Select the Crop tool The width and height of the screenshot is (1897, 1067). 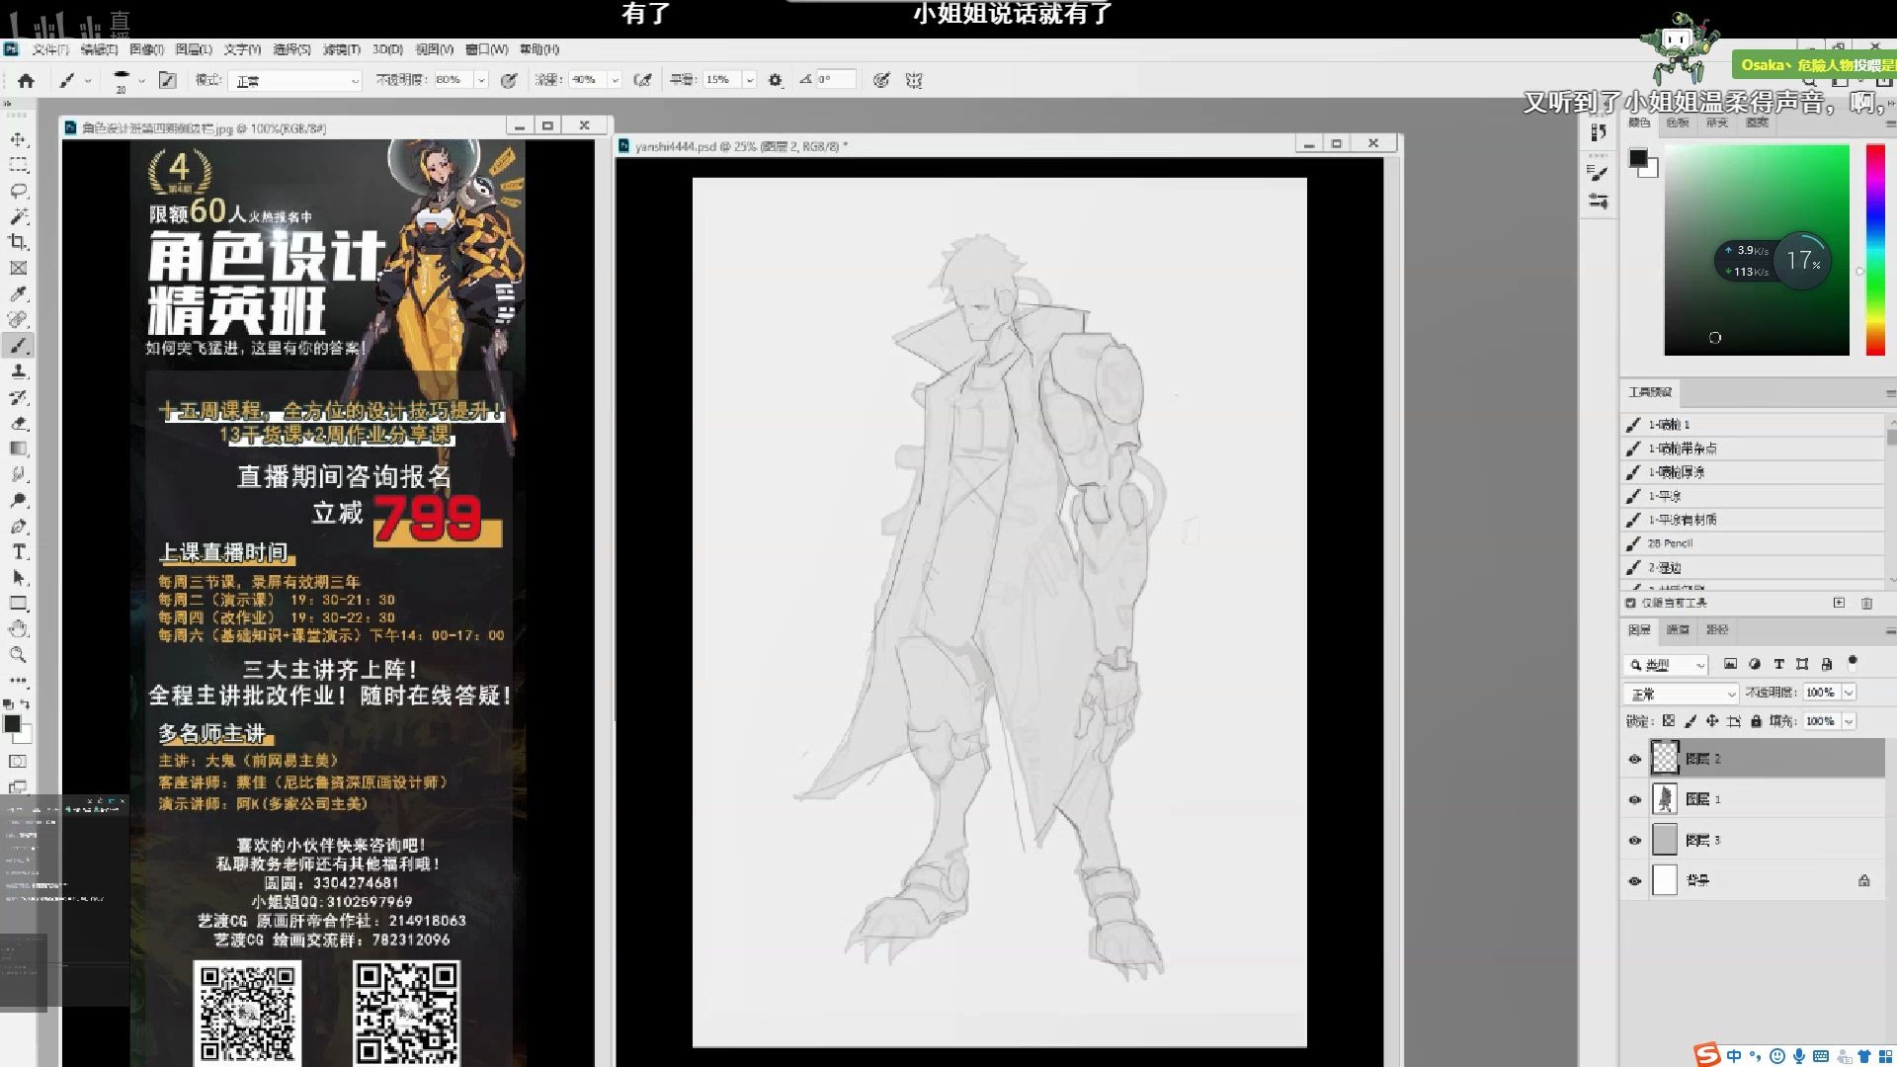tap(19, 242)
